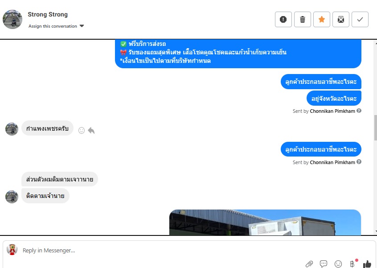
Task: Reply to กำแพงเพชรครับ message using arrow icon
Action: (x=91, y=130)
